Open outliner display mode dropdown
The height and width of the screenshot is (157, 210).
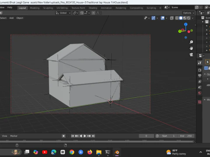pyautogui.click(x=202, y=13)
